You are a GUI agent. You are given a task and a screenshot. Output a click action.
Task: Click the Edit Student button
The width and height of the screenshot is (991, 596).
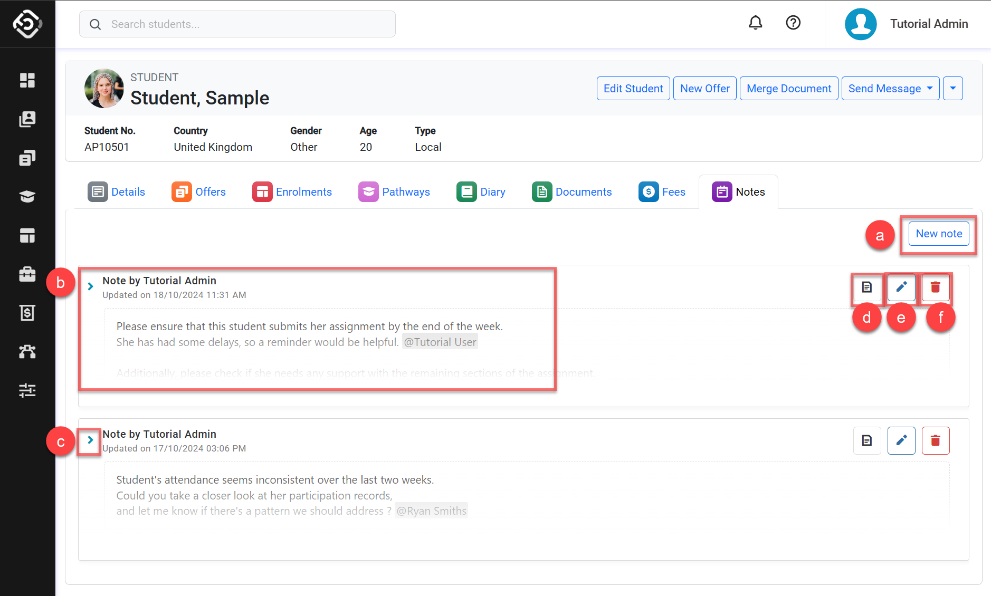633,89
